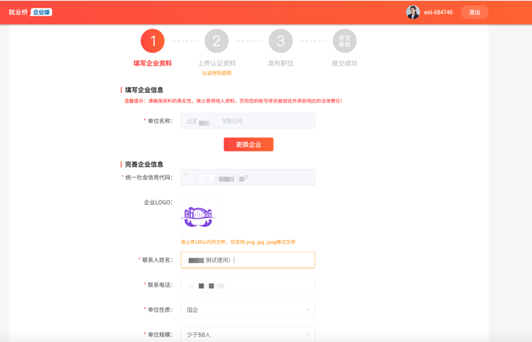532x342 pixels.
Task: Click into the 联系人姓名 text box
Action: pos(247,260)
